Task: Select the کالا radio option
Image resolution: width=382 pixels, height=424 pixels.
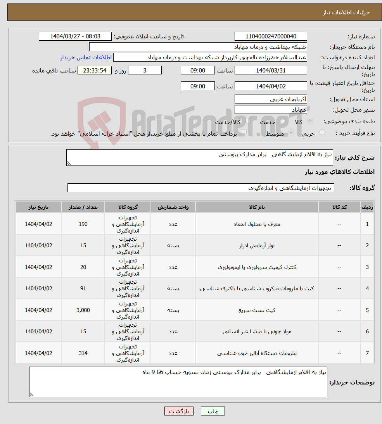Action: (310, 121)
